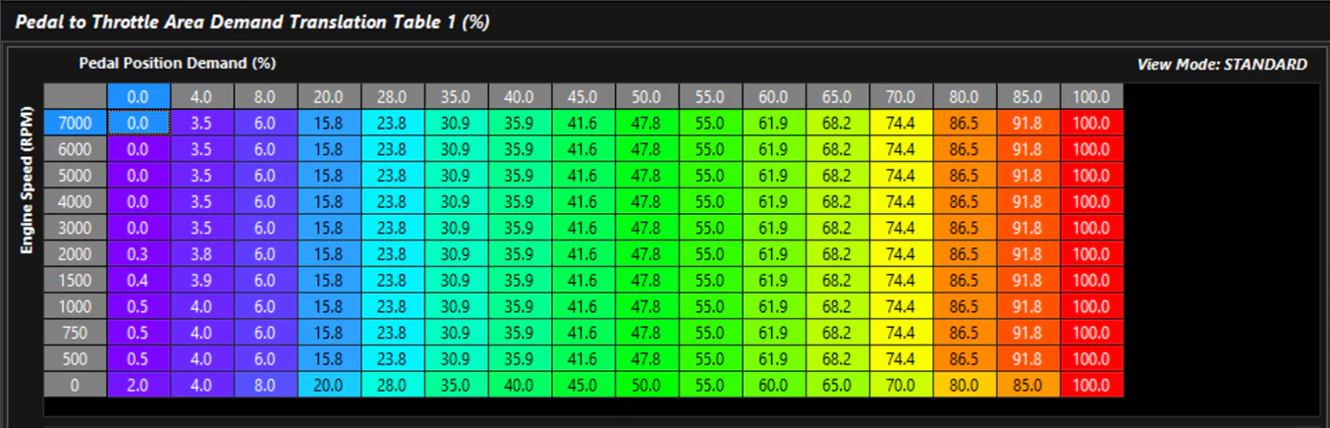Click the 28.0 pedal column header
This screenshot has width=1330, height=428.
(393, 97)
